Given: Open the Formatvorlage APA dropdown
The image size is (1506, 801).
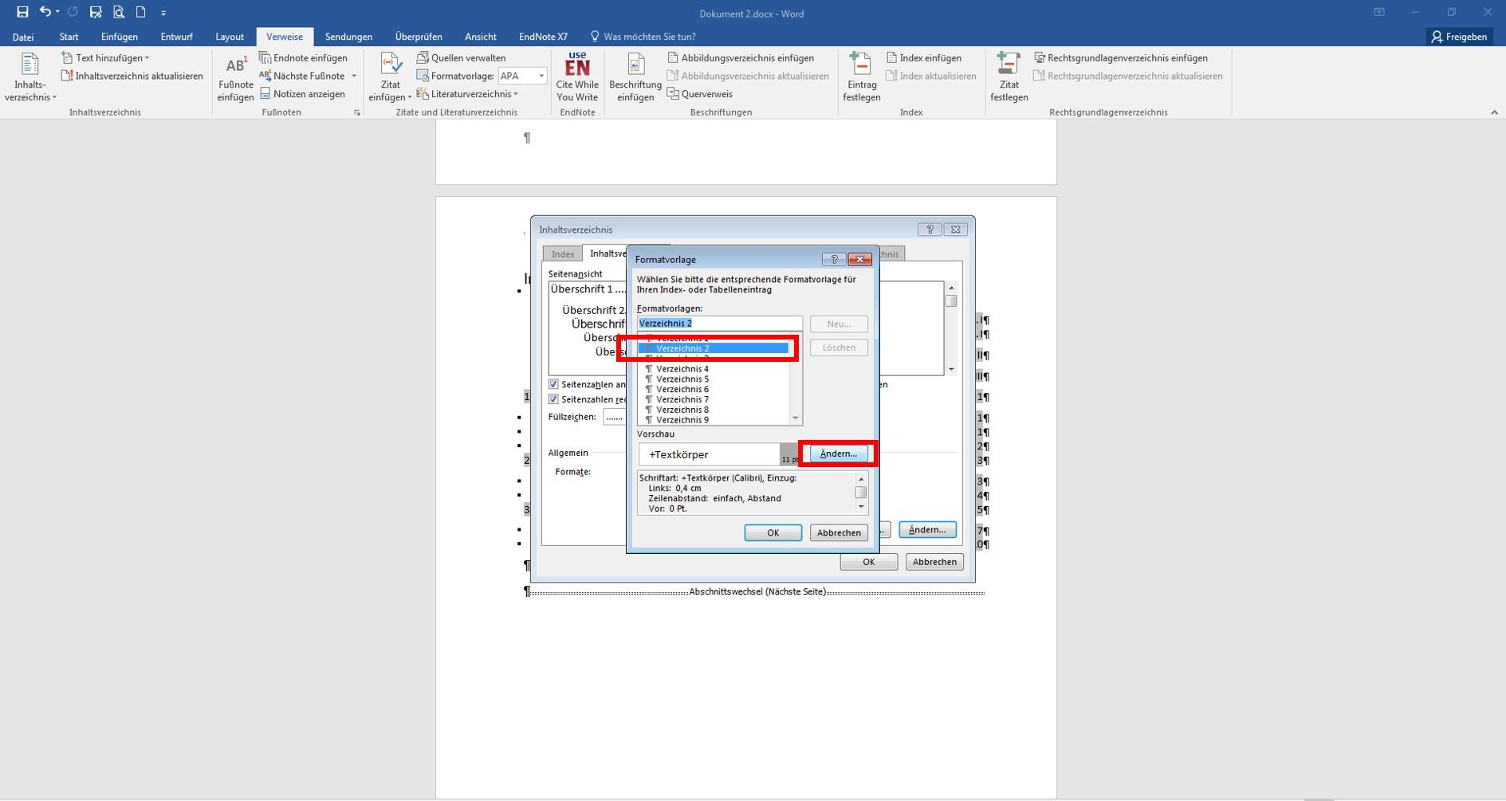Looking at the screenshot, I should (x=541, y=76).
